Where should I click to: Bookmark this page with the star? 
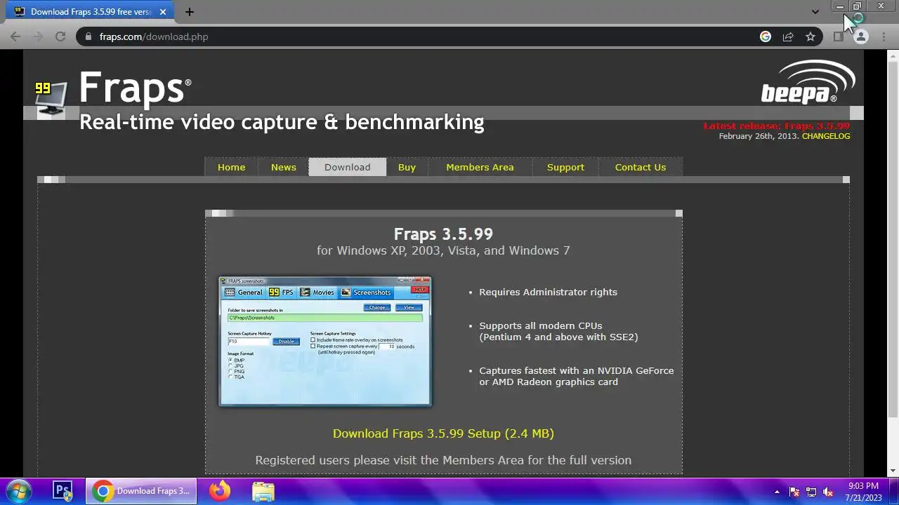point(811,36)
